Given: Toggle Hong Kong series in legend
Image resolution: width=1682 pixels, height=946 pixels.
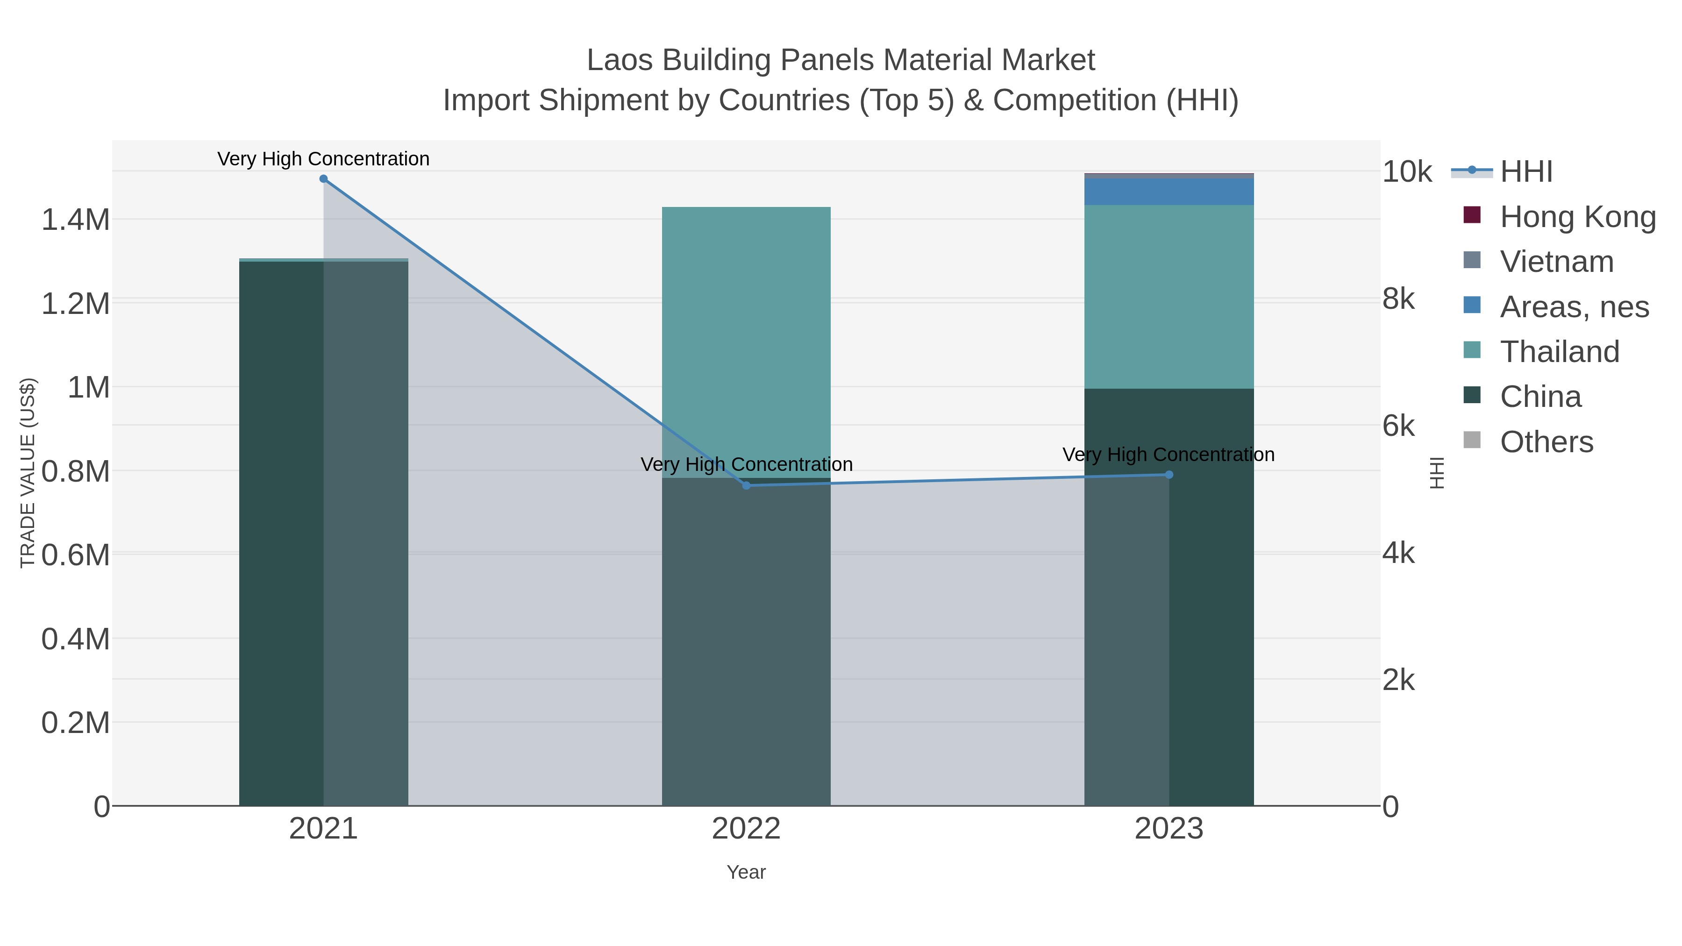Looking at the screenshot, I should [x=1559, y=217].
